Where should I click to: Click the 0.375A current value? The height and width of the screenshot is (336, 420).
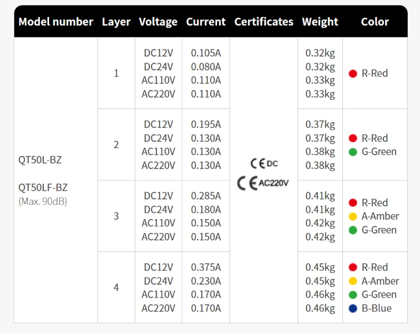206,267
